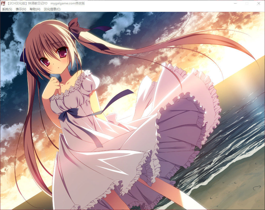
Task: Open the 汉化信息(C) menu
Action: tap(52, 9)
